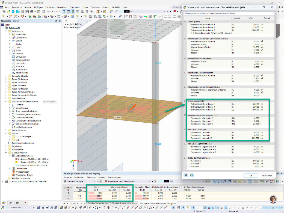Switch to the Geschosseinwirkungen tab
284x213 pixels.
tap(98, 203)
